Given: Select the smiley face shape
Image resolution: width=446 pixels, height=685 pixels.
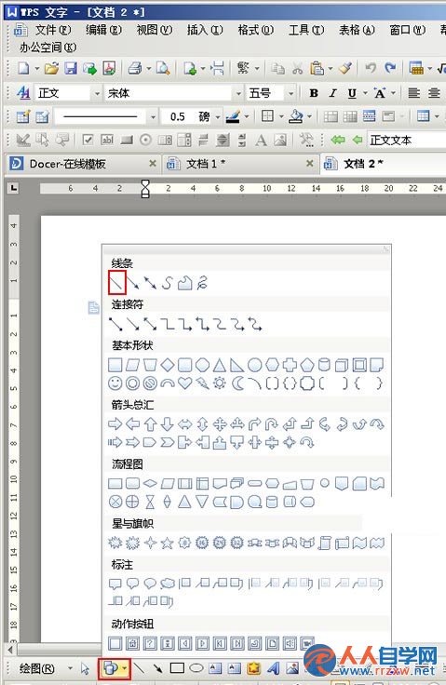Looking at the screenshot, I should tap(115, 383).
